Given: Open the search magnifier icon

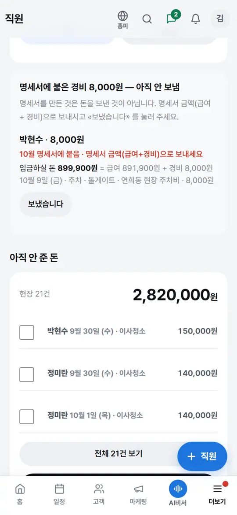Looking at the screenshot, I should [x=147, y=19].
